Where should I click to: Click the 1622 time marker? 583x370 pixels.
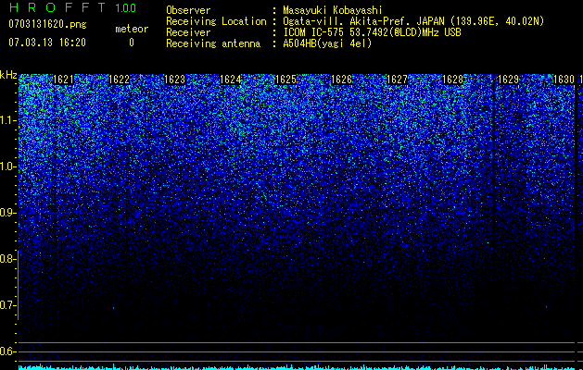119,80
